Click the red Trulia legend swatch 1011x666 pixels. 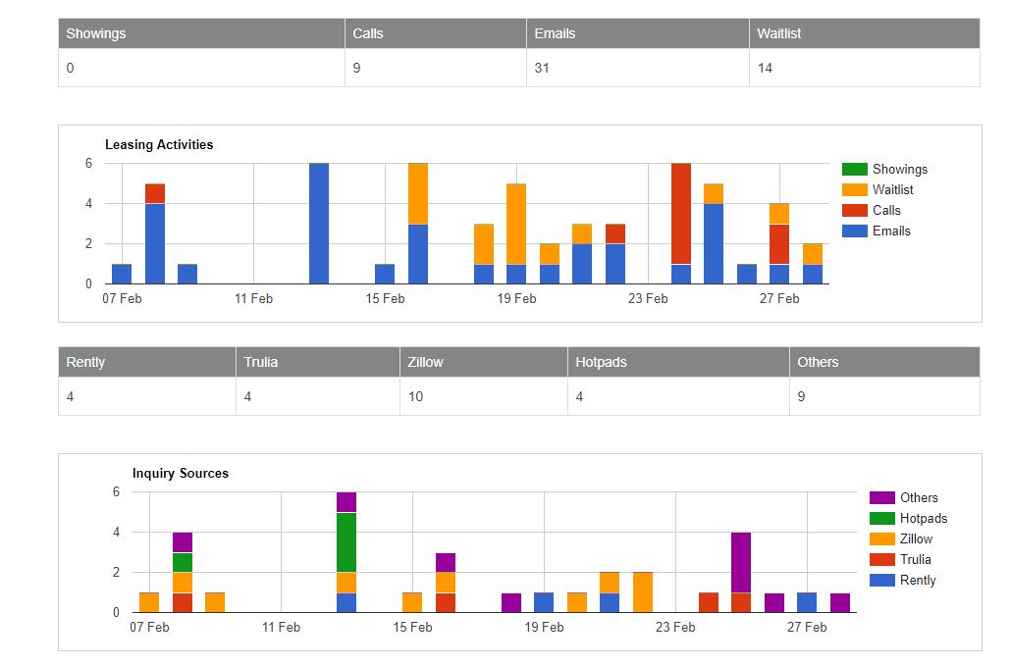(x=882, y=559)
